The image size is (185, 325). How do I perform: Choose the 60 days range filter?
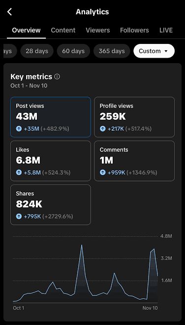pyautogui.click(x=73, y=51)
